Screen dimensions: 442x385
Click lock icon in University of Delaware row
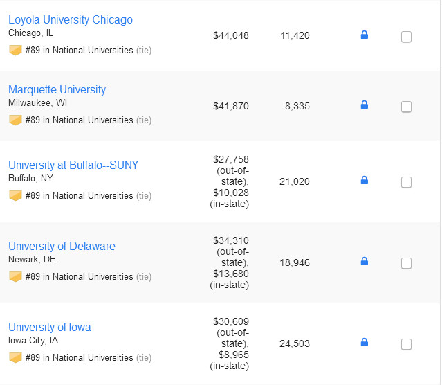pos(365,262)
